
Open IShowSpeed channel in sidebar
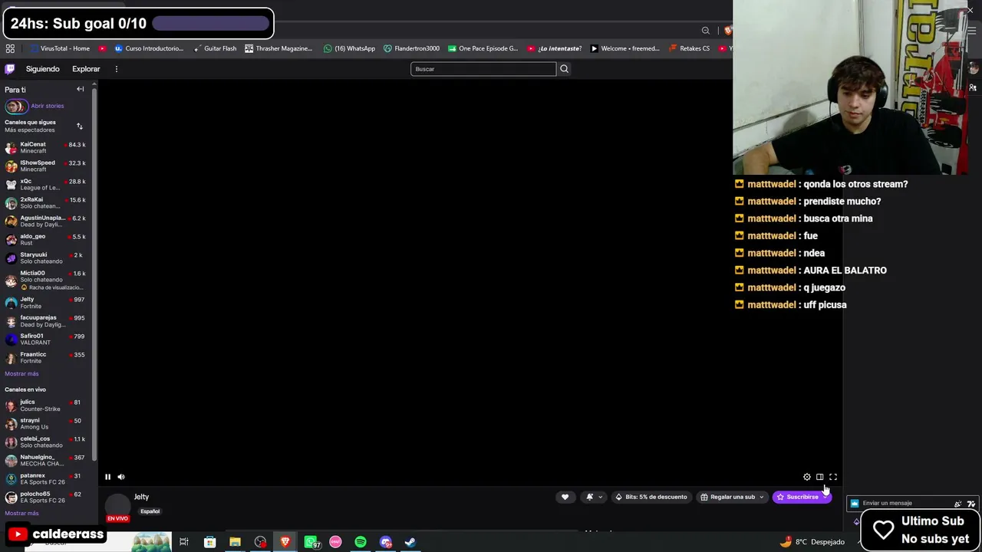pos(46,166)
